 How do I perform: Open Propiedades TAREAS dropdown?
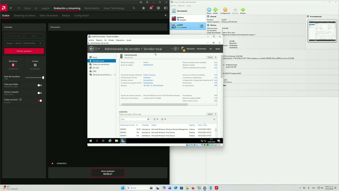(212, 57)
